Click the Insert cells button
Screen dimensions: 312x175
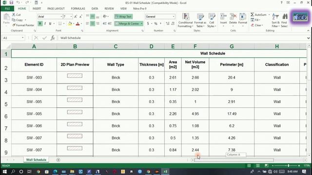click(223, 20)
